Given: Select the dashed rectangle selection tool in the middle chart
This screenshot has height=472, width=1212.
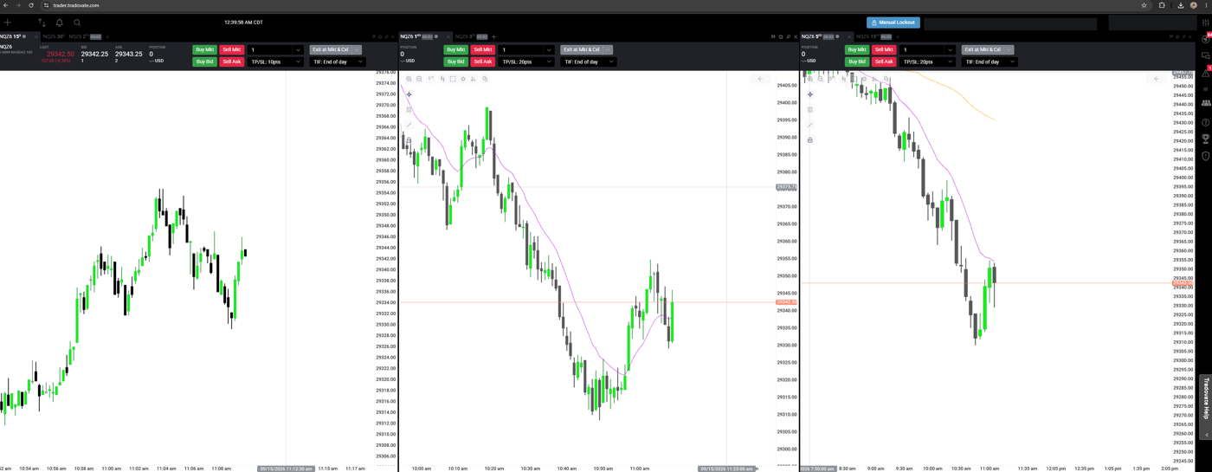Looking at the screenshot, I should coord(453,79).
